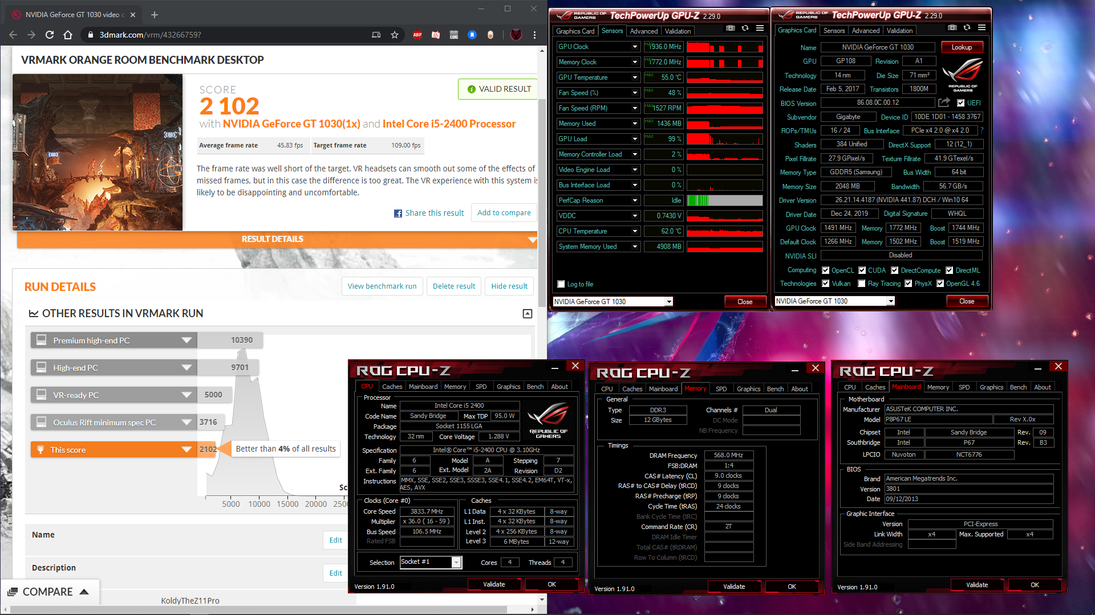Image resolution: width=1095 pixels, height=615 pixels.
Task: Open Bench tab in the CPU-Z Mainboard window
Action: pyautogui.click(x=1018, y=387)
